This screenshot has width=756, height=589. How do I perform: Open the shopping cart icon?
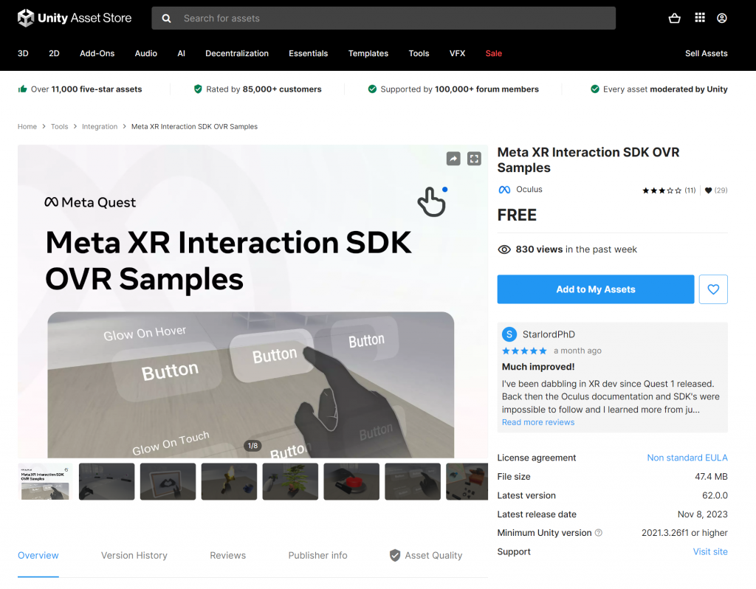pyautogui.click(x=674, y=18)
